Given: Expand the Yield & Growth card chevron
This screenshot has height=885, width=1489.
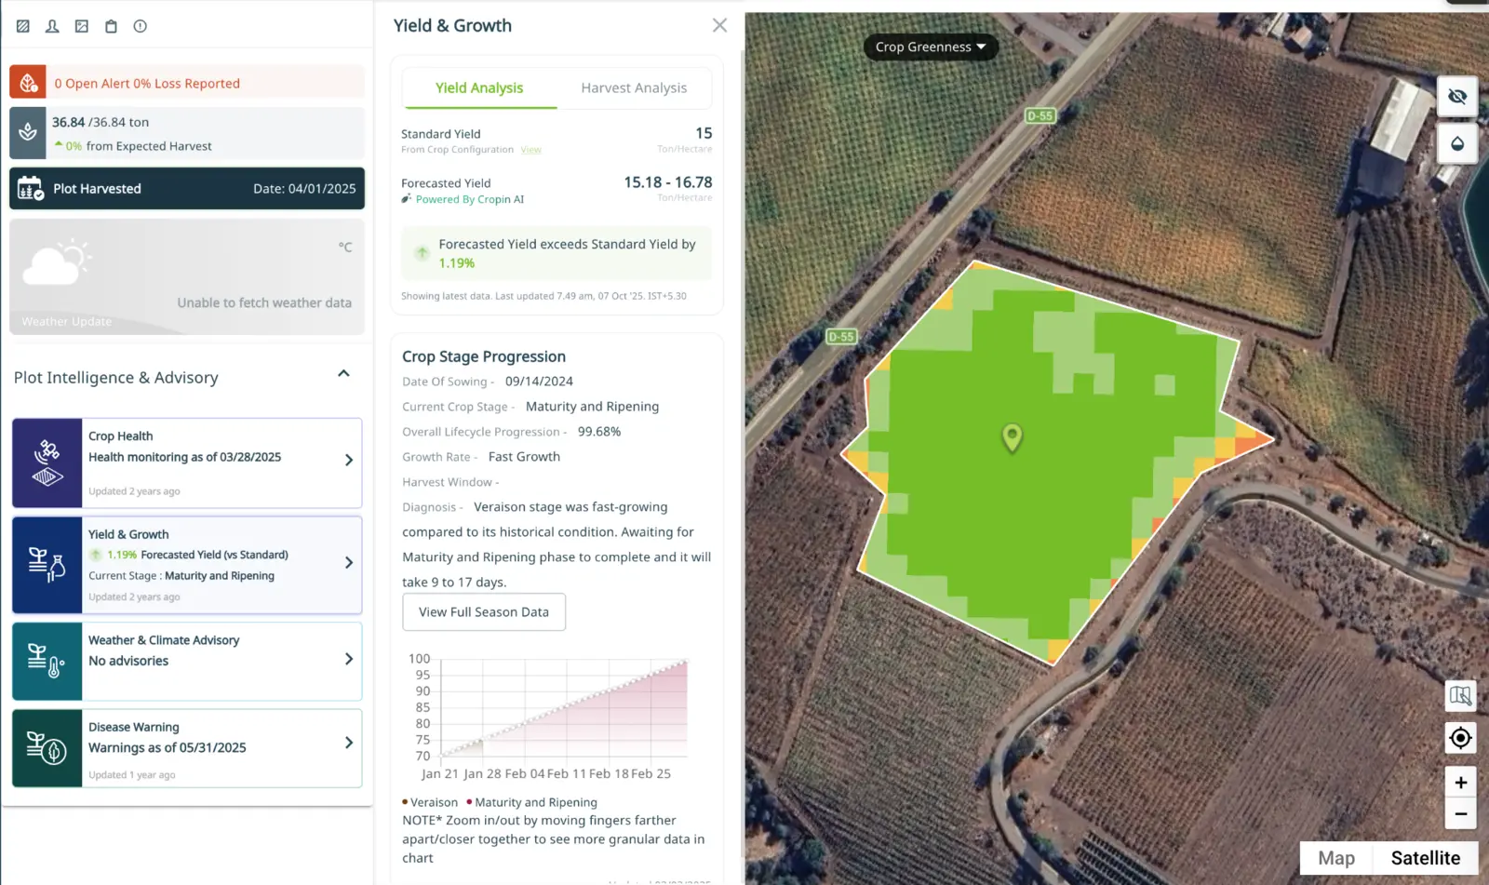Looking at the screenshot, I should pos(349,562).
